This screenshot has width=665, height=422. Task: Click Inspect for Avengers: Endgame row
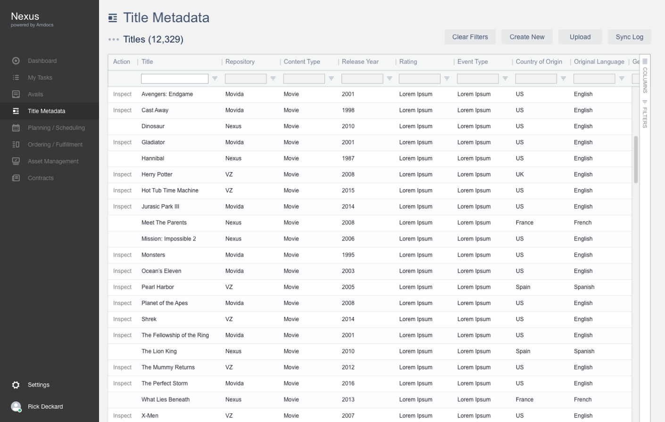tap(122, 94)
